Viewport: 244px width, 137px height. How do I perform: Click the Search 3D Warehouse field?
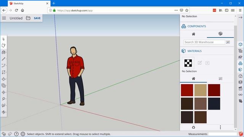coord(204,42)
